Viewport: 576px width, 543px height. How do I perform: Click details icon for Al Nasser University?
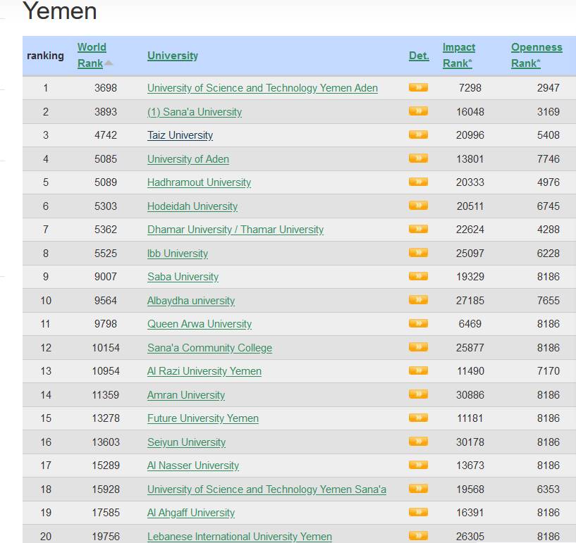[418, 465]
